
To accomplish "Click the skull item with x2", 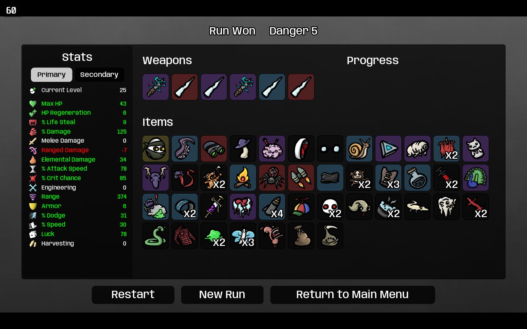I will (330, 206).
